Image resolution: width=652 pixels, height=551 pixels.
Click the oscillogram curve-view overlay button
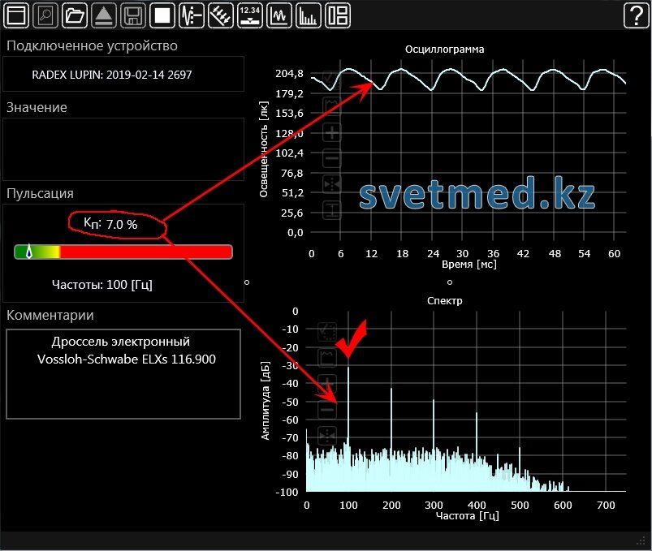click(331, 105)
